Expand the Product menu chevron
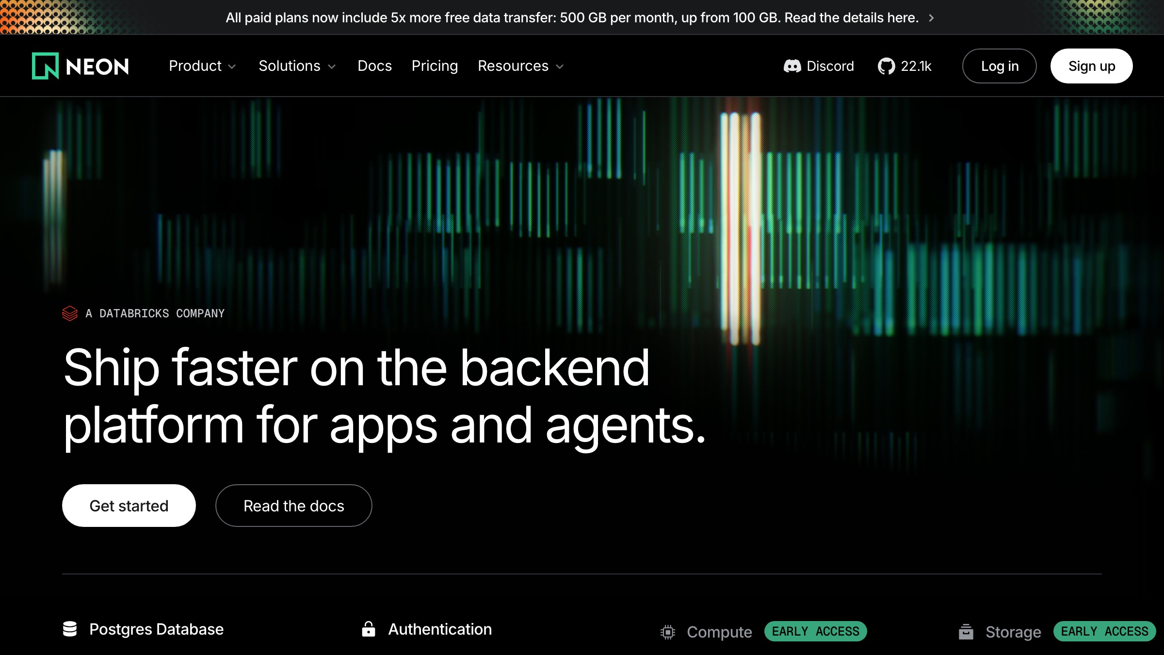The width and height of the screenshot is (1164, 655). (x=232, y=67)
